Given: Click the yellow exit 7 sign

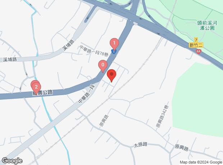Looking at the screenshot, I should pos(196,40).
